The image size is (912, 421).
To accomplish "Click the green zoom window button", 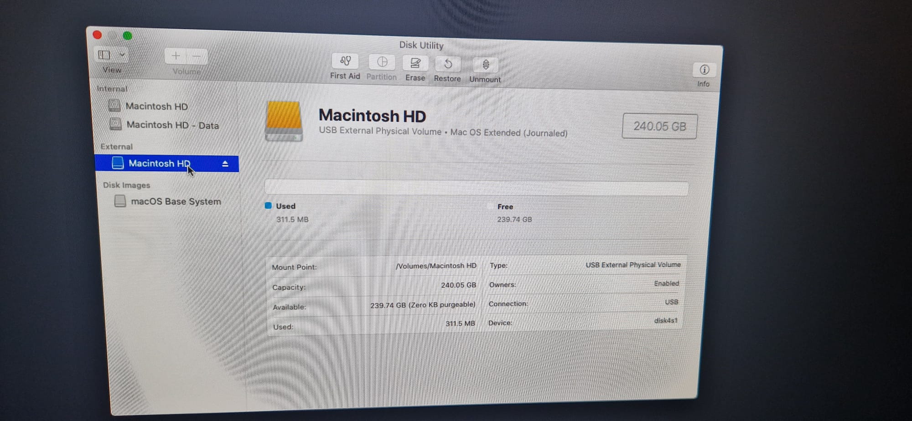I will pyautogui.click(x=128, y=36).
